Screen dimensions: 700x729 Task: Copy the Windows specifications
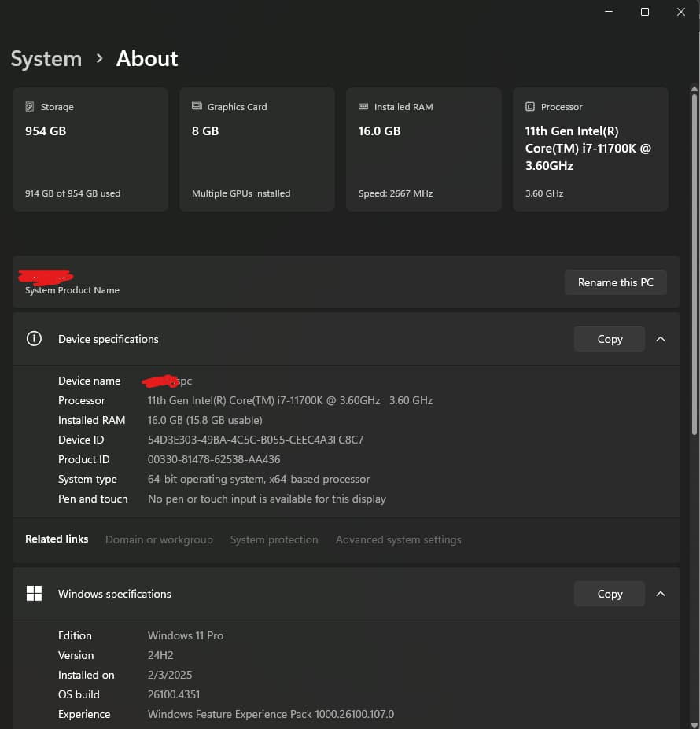[x=610, y=594]
